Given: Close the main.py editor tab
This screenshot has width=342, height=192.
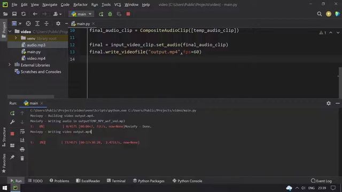Looking at the screenshot, I should pos(94,23).
